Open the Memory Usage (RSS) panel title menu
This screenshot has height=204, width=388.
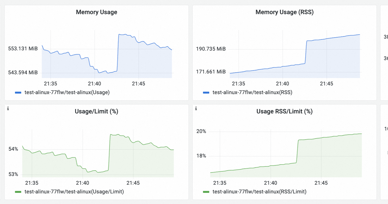(x=285, y=12)
